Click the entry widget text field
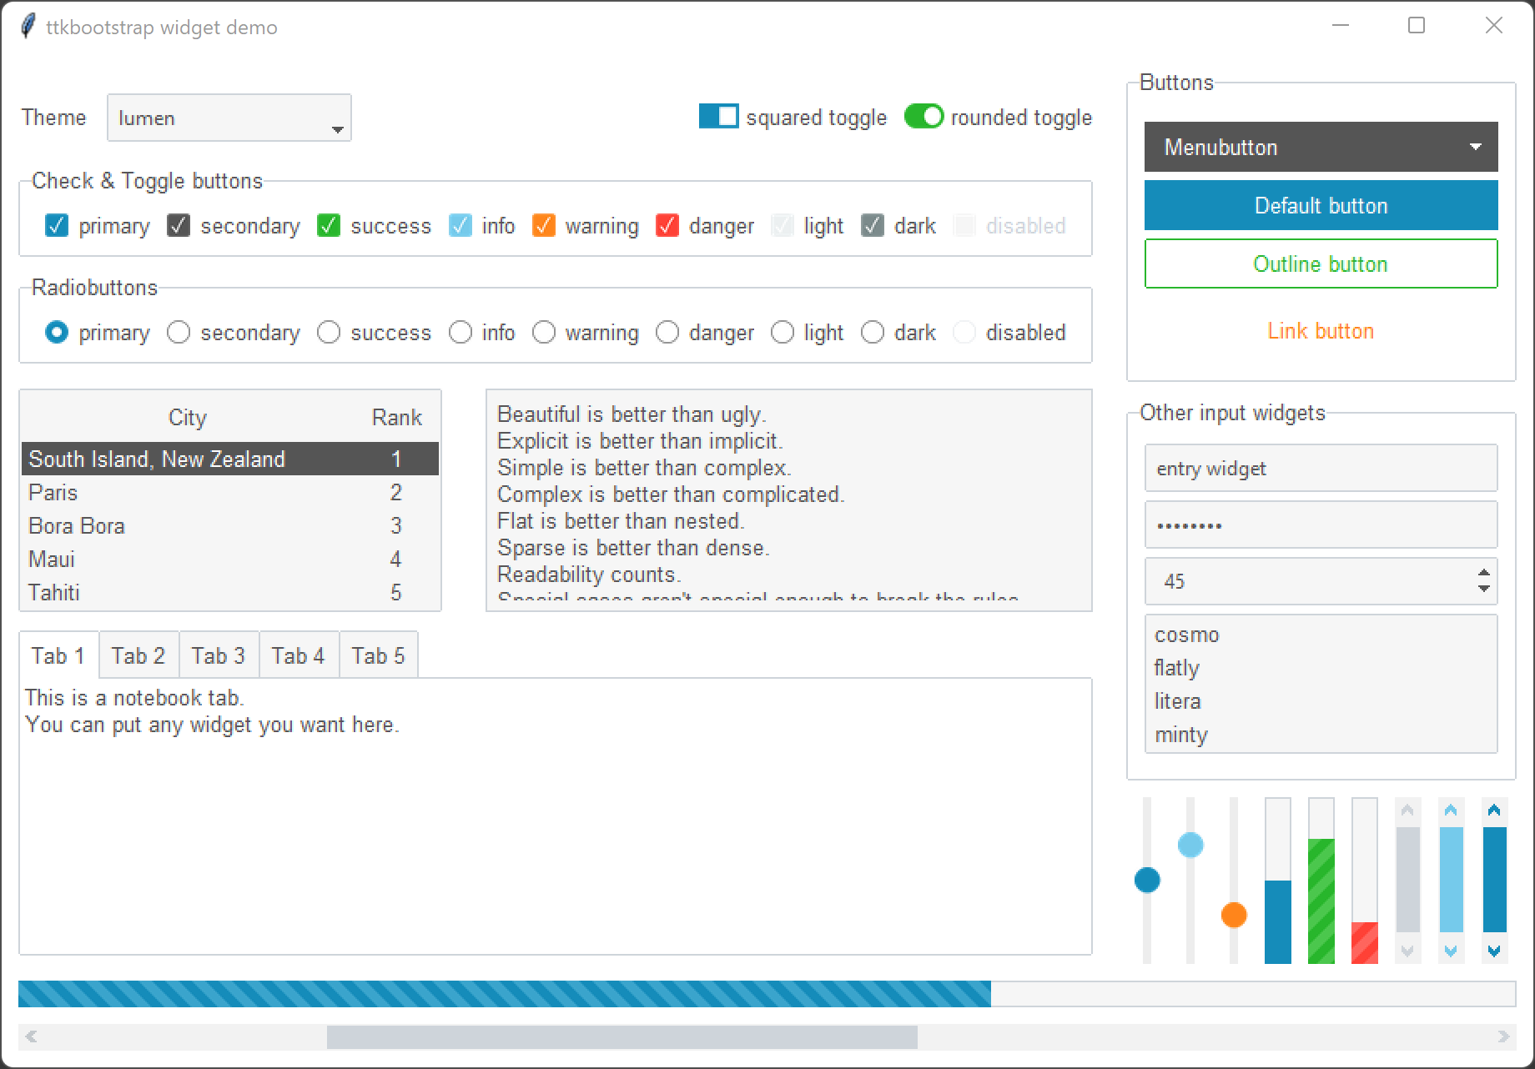 1321,468
